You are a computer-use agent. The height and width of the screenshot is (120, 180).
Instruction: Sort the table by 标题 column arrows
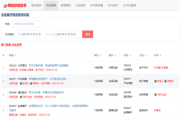tap(15, 55)
